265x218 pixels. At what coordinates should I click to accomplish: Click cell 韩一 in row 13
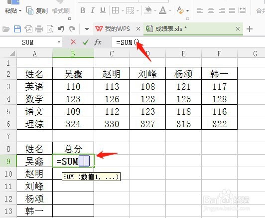click(x=35, y=211)
